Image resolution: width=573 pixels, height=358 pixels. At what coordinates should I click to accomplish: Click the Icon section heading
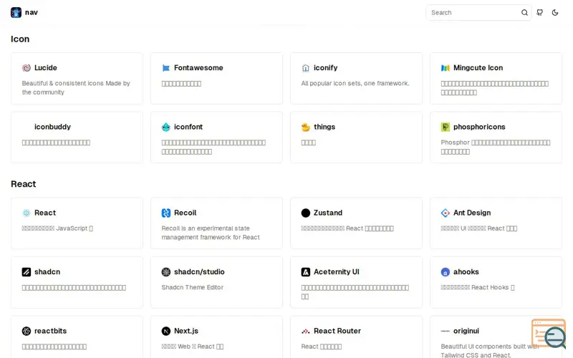tap(20, 39)
